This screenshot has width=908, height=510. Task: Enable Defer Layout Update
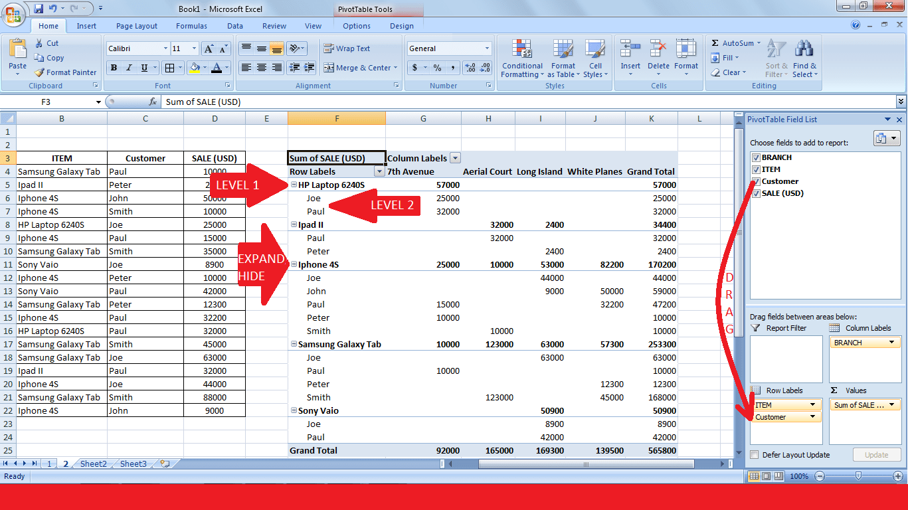pos(755,455)
